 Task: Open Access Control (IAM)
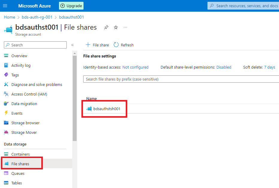point(29,94)
